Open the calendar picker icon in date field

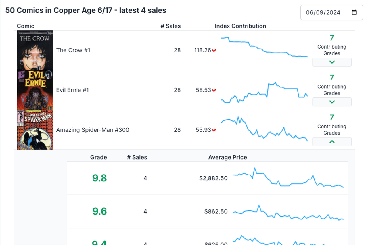click(x=354, y=12)
